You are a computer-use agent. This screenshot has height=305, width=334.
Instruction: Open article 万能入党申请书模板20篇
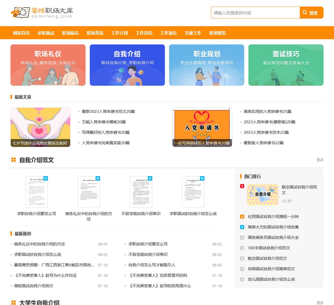104,122
